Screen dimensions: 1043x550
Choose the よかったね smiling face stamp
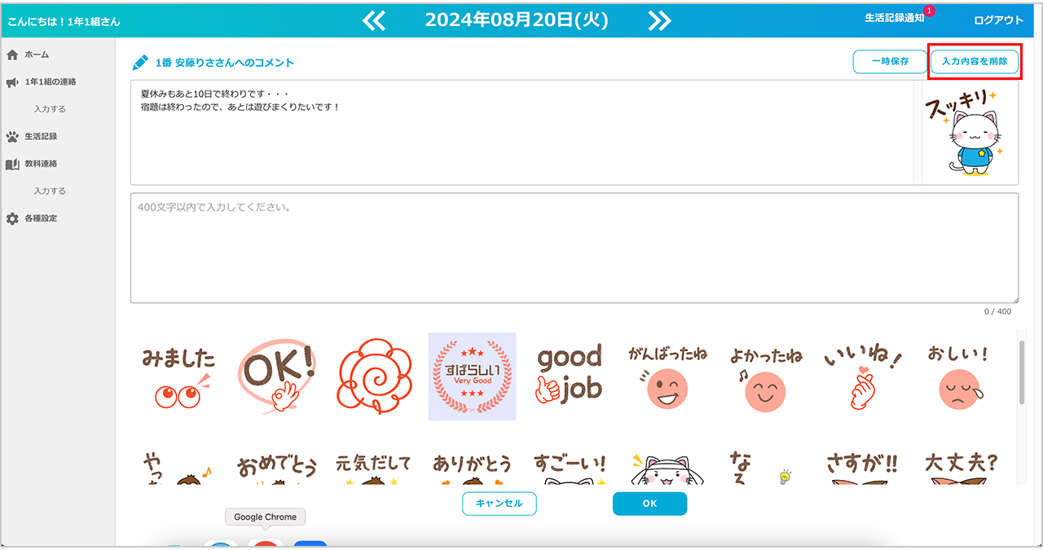[765, 376]
